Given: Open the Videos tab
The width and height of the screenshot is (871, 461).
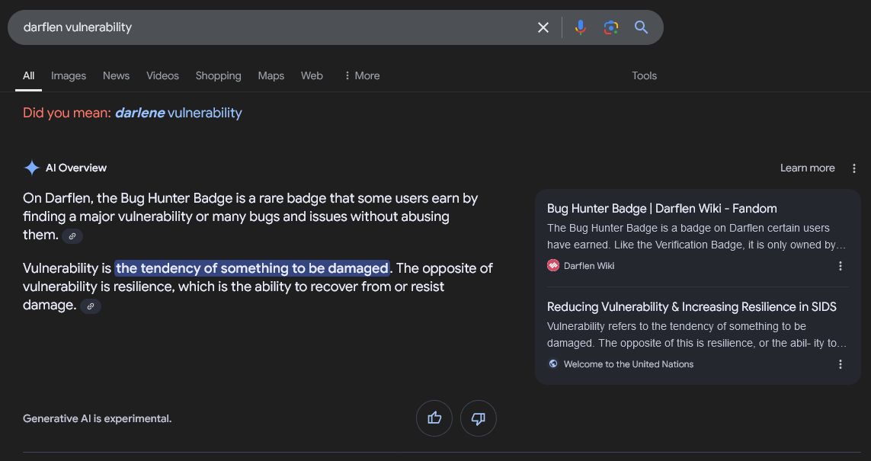Looking at the screenshot, I should pyautogui.click(x=162, y=76).
